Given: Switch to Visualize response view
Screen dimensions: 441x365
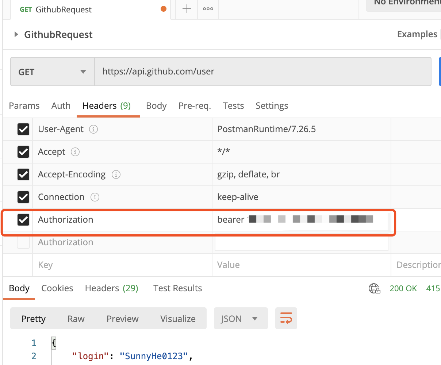Looking at the screenshot, I should point(178,319).
